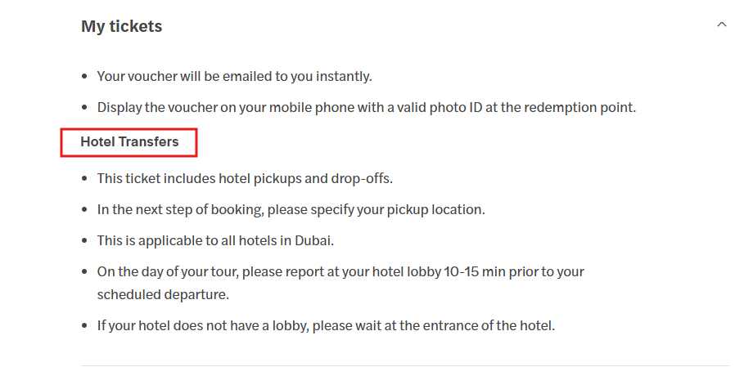Click the 'scheduled departure.' text line
The width and height of the screenshot is (735, 376).
[x=163, y=294]
